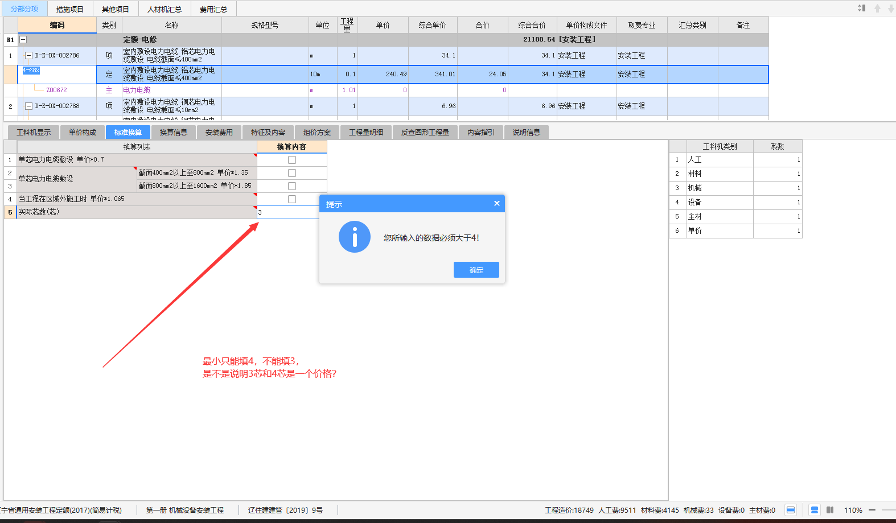Collapse the D-E-DX-002788 item row

(x=28, y=106)
